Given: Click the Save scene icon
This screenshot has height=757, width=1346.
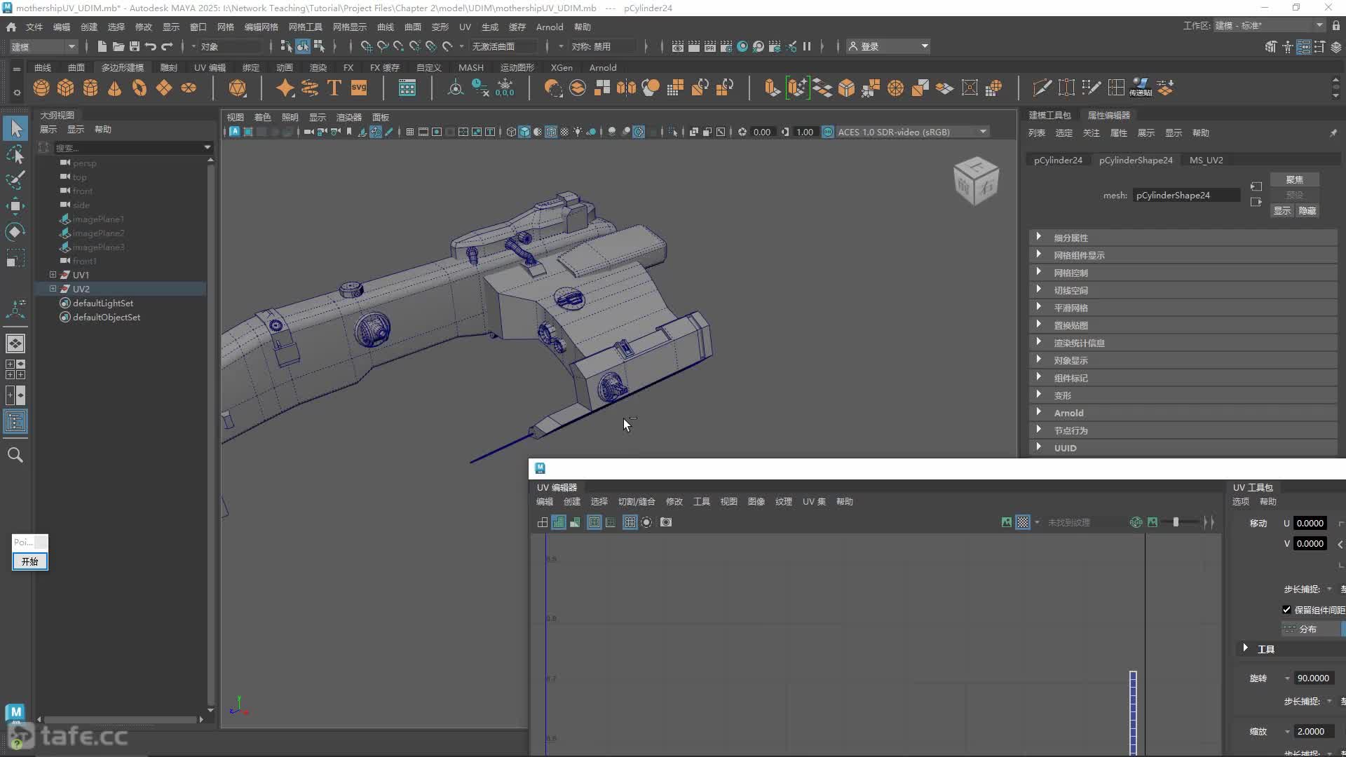Looking at the screenshot, I should tap(135, 46).
